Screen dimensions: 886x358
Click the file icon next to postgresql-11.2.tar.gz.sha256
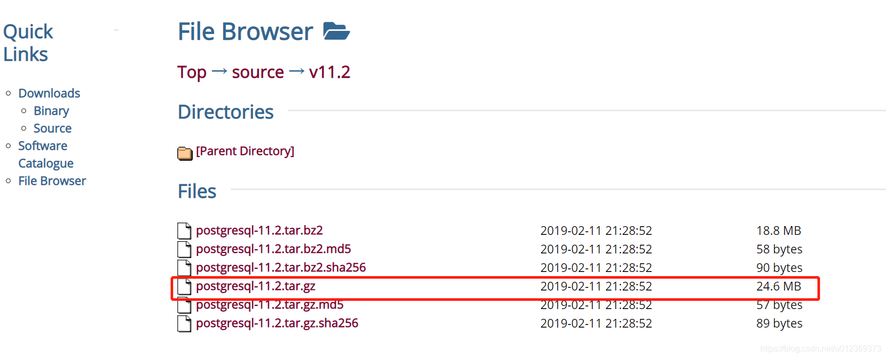pos(184,323)
